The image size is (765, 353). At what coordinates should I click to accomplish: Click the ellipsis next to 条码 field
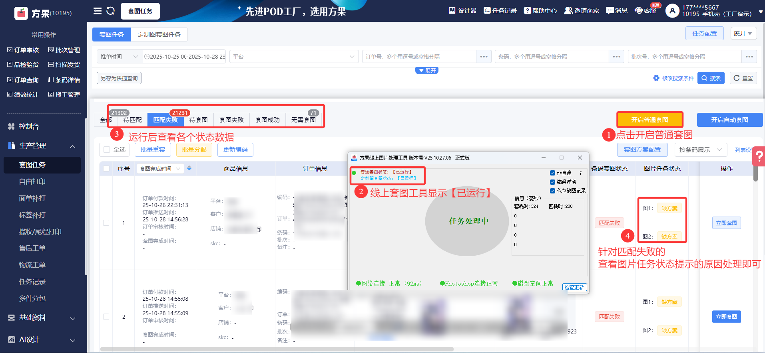pos(616,57)
